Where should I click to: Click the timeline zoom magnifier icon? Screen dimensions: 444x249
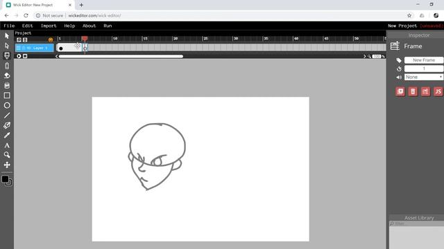(369, 57)
